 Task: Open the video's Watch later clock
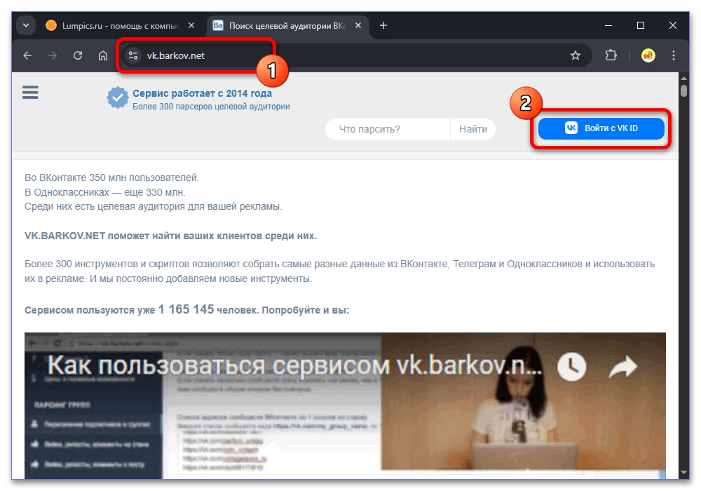[x=572, y=367]
